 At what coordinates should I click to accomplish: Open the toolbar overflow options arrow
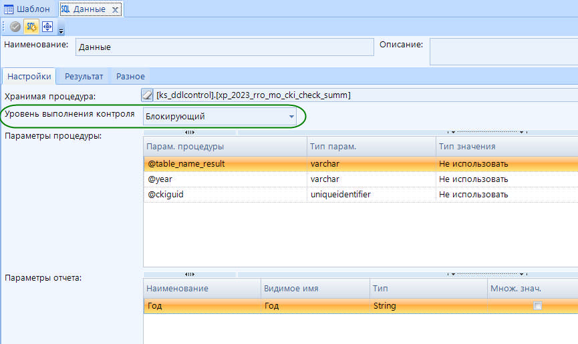[x=61, y=31]
